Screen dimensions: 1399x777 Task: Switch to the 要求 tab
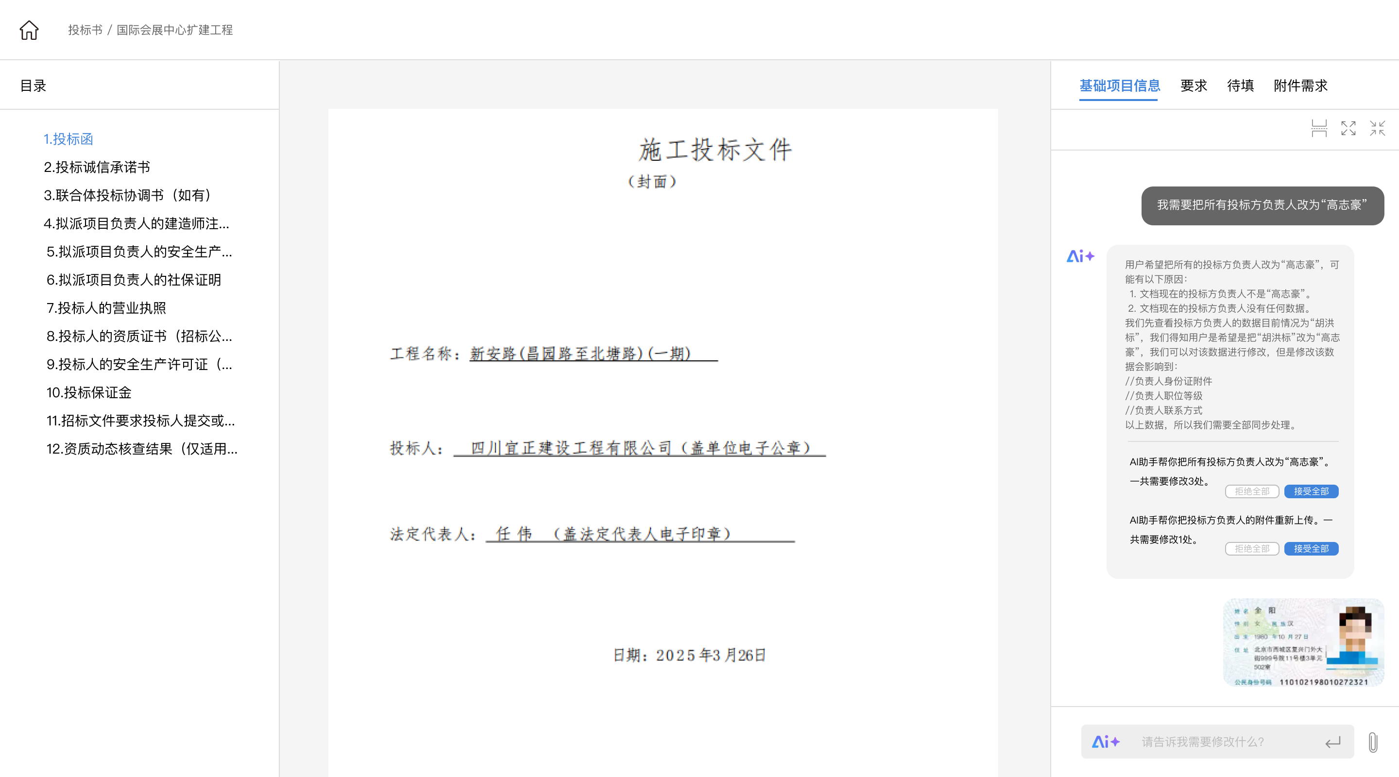coord(1193,86)
